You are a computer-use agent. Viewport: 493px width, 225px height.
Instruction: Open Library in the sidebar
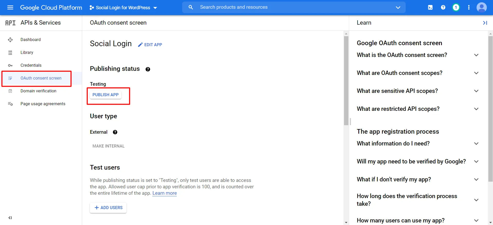41,53
